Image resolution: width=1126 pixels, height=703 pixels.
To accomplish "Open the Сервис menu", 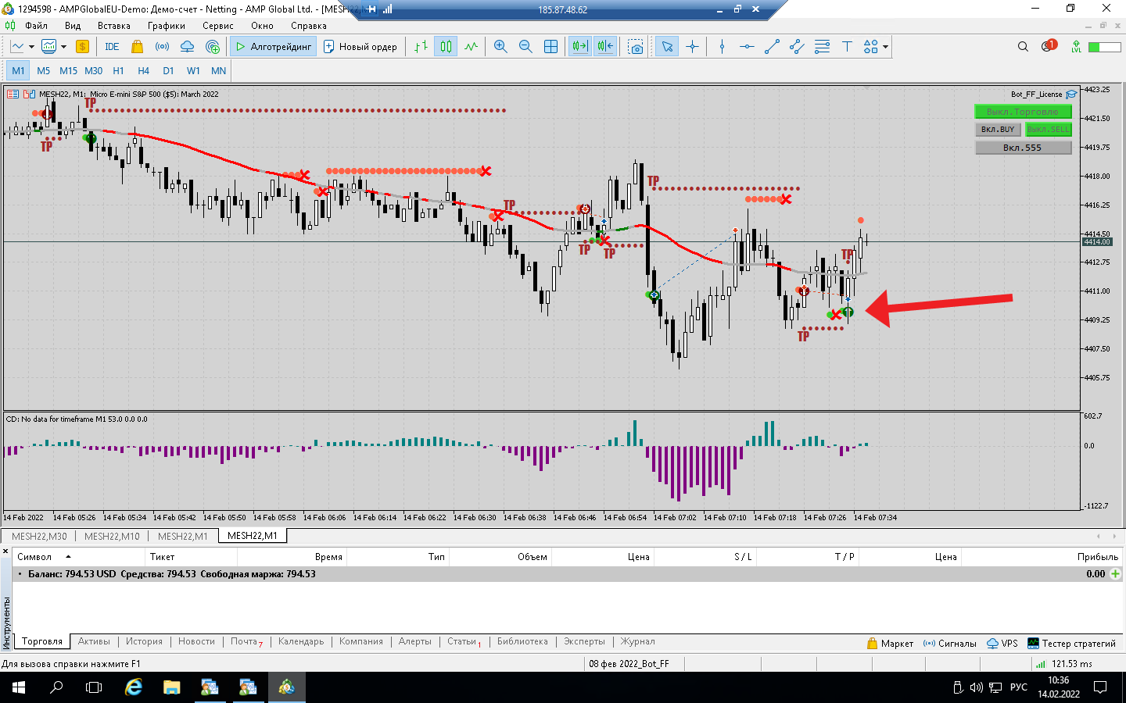I will [217, 26].
